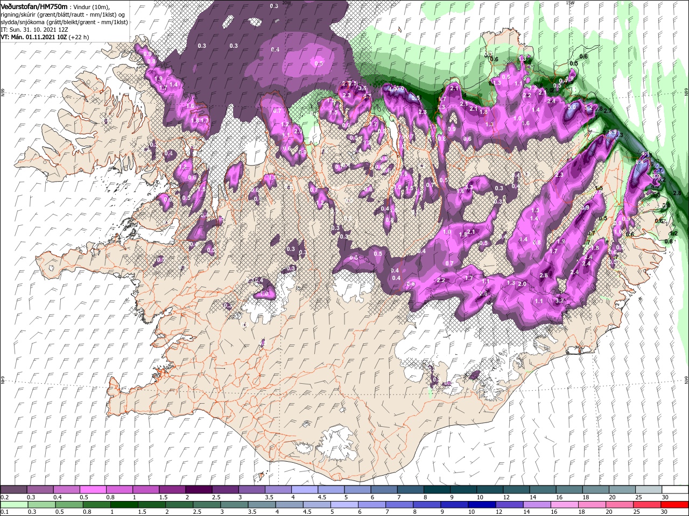Image resolution: width=689 pixels, height=516 pixels.
Task: Pick the dark teal 8–9 snow legend swatch
Action: point(437,490)
